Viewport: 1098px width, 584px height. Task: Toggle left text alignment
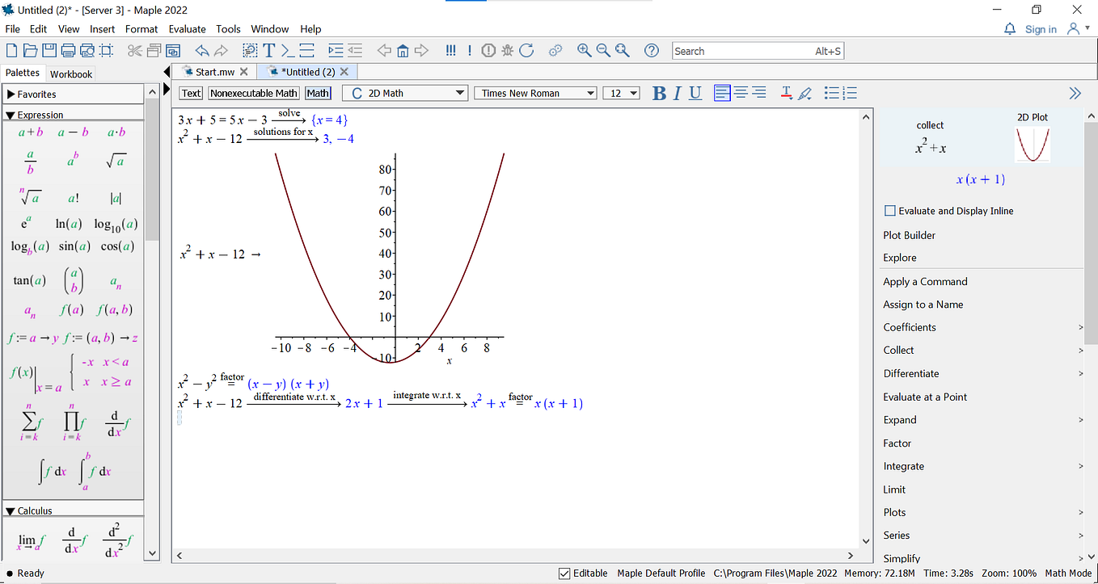[723, 93]
